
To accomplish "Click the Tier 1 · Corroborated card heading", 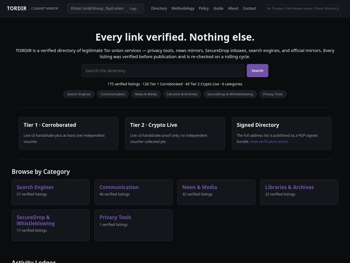I will 50,125.
